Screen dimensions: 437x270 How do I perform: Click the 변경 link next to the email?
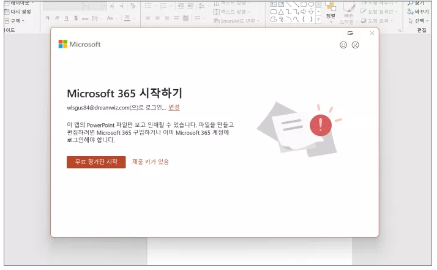tap(174, 107)
